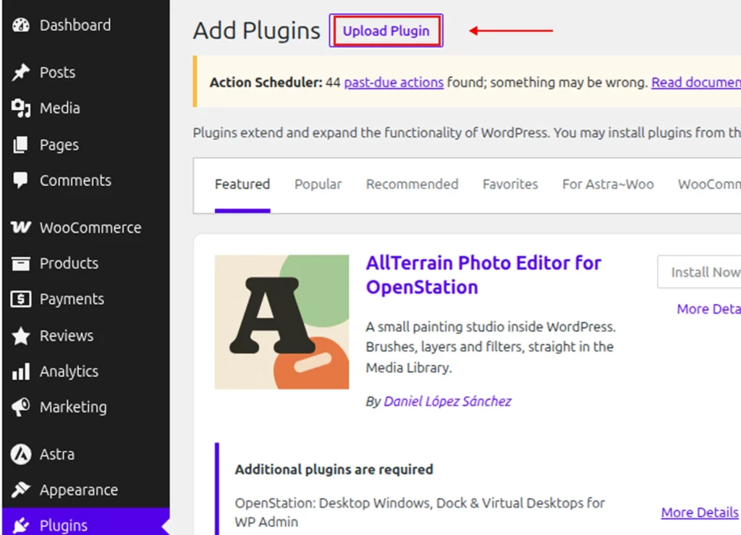Click the Comments speech bubble icon
The image size is (741, 535).
click(21, 180)
